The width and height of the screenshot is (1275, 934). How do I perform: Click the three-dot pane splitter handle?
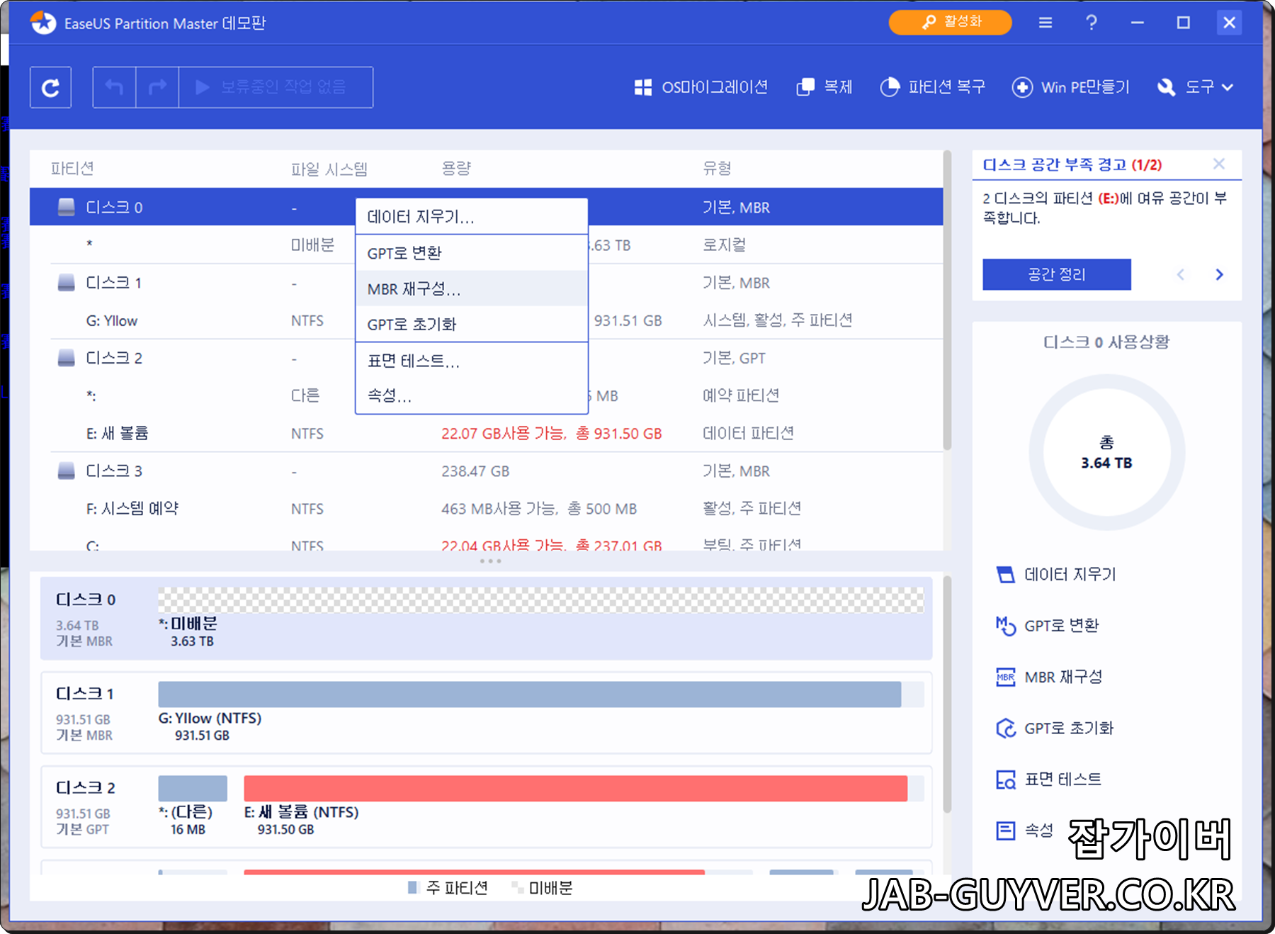click(x=490, y=561)
